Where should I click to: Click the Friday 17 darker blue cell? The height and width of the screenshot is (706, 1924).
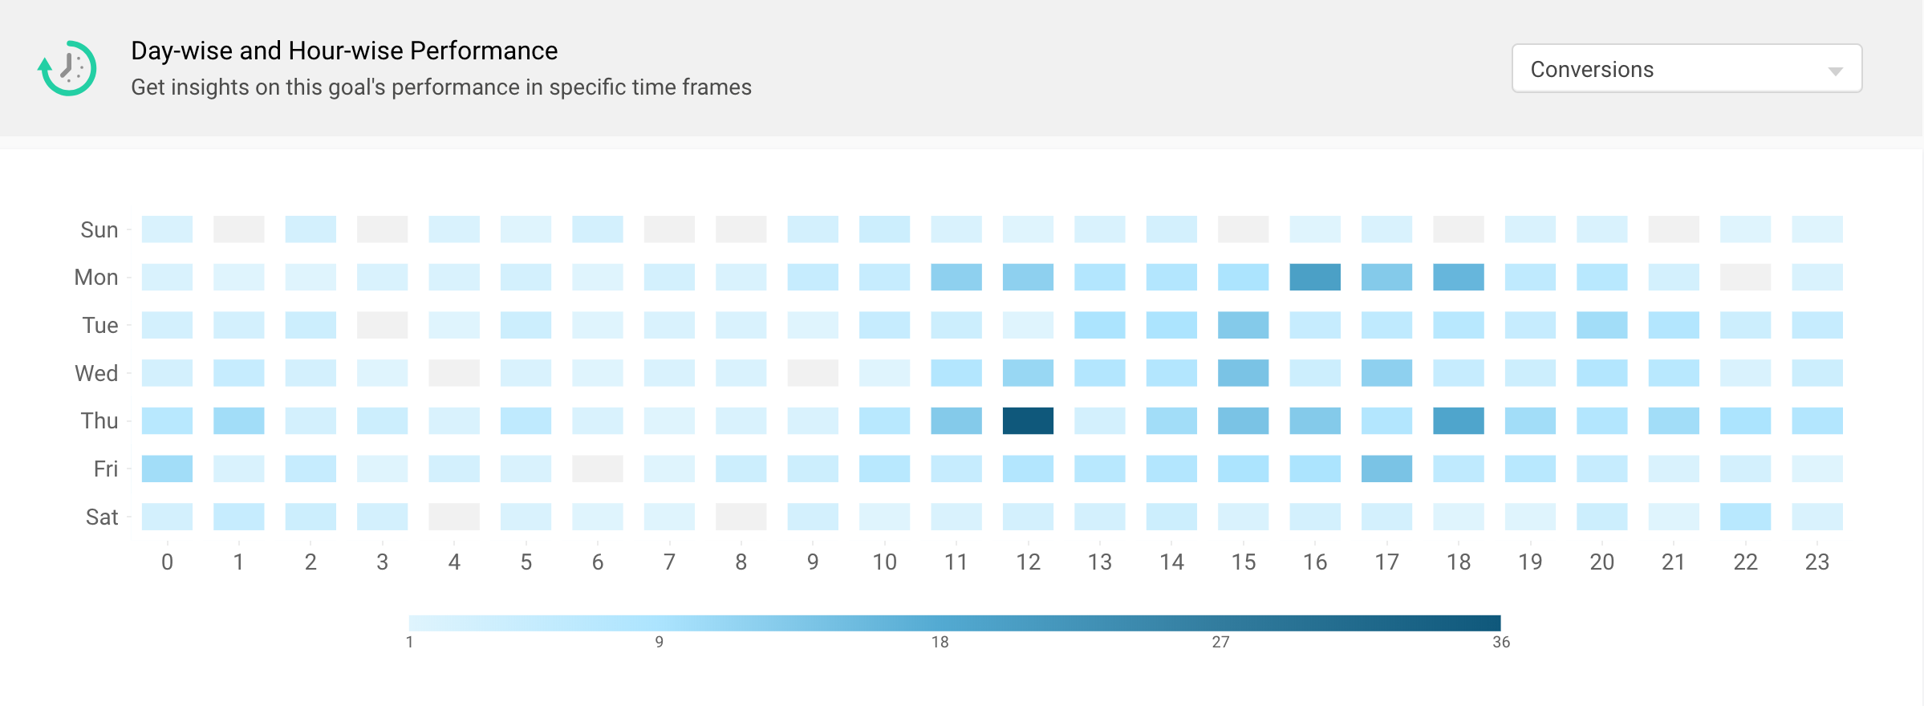point(1386,469)
